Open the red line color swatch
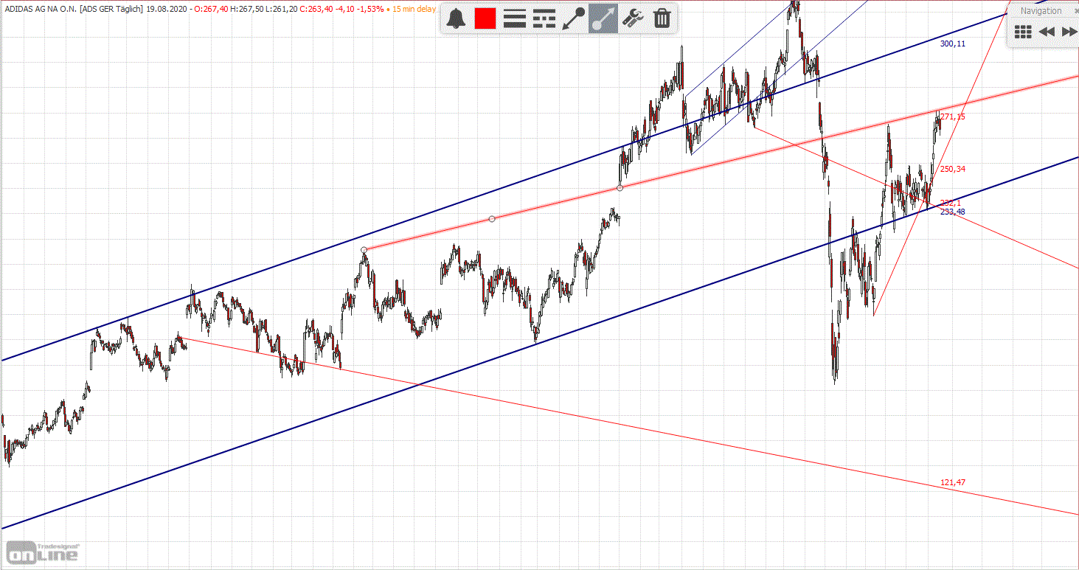 pos(485,18)
